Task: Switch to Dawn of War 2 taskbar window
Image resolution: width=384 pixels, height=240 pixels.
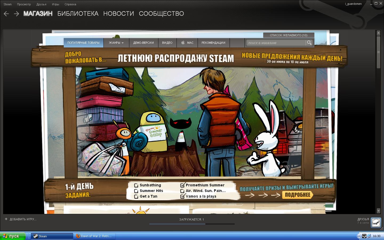Action: tap(95, 236)
